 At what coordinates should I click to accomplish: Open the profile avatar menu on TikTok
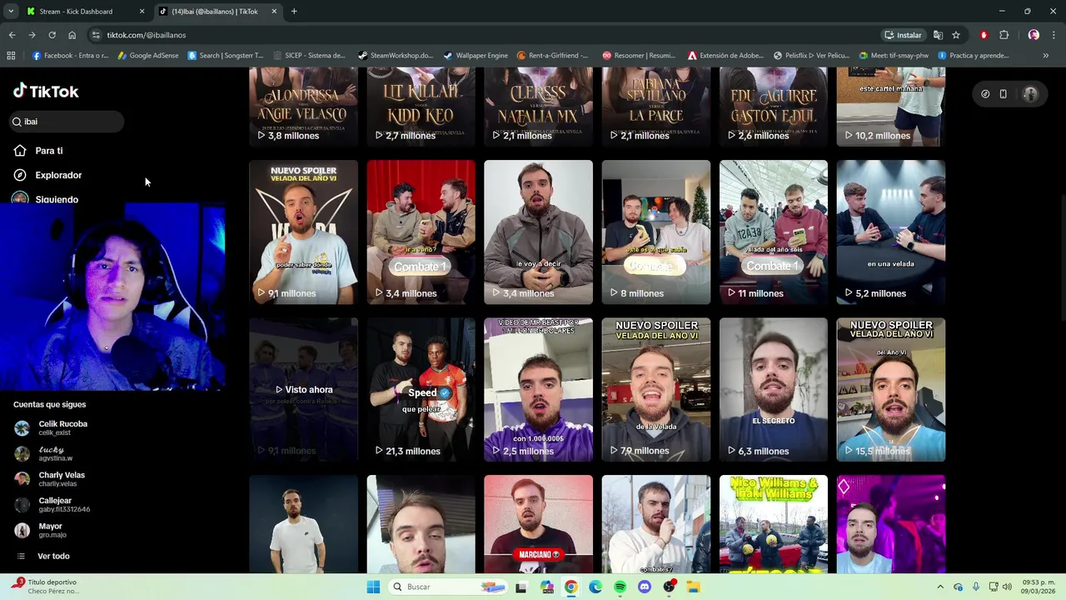(x=1030, y=94)
